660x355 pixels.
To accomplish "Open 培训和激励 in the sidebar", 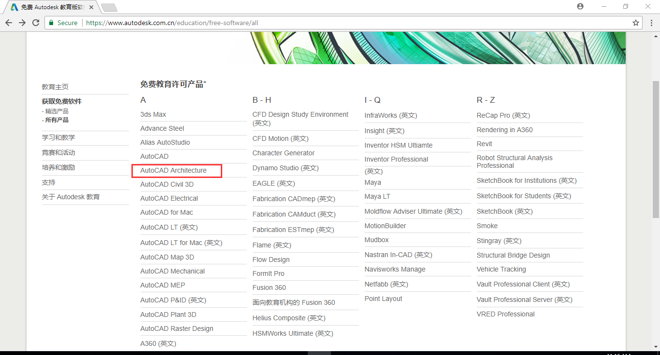I will 58,167.
